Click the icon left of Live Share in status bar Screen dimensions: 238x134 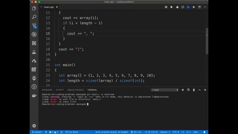click(x=61, y=132)
